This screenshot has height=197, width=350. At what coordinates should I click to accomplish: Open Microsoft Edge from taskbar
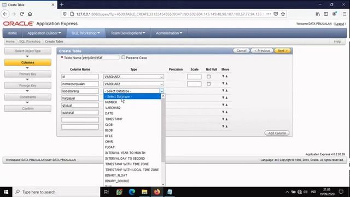[x=132, y=192]
